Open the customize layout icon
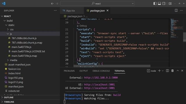This screenshot has height=104, width=186. [170, 3]
